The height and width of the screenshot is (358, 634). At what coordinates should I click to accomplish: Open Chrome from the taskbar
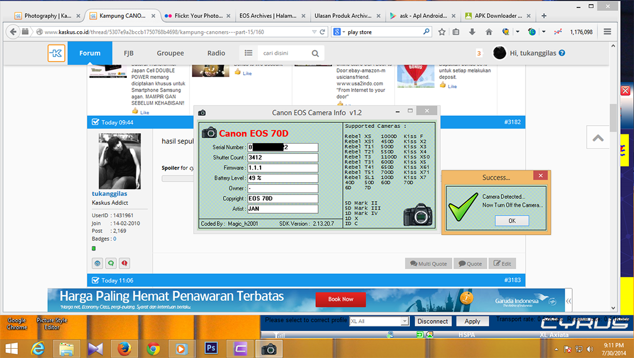[x=153, y=348]
